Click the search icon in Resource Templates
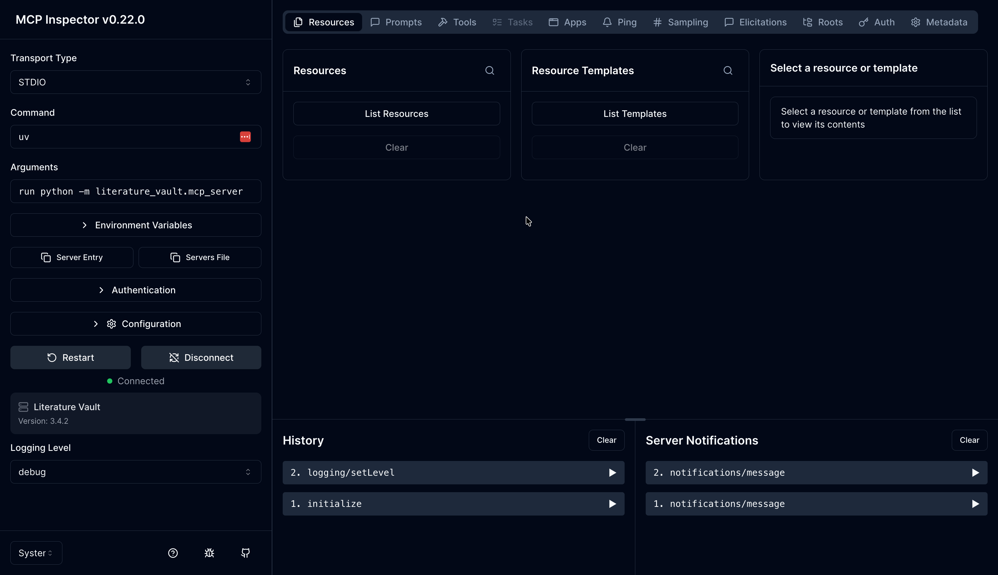The width and height of the screenshot is (998, 575). 728,71
